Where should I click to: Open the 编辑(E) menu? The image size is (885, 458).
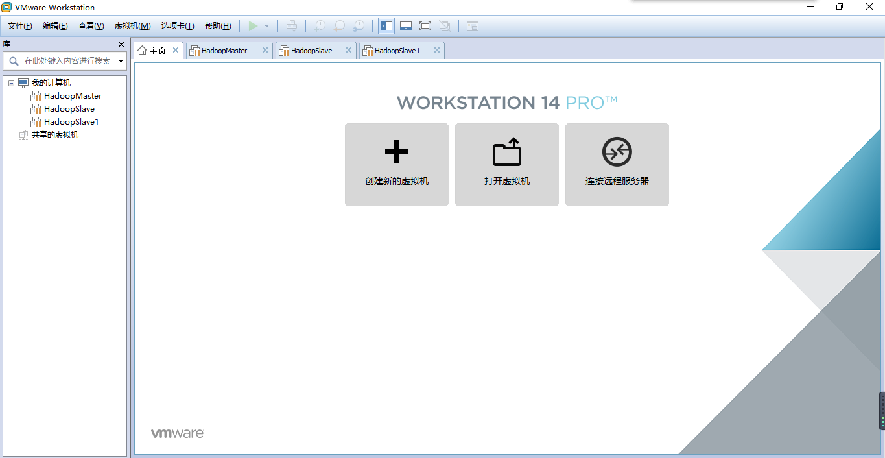coord(55,26)
